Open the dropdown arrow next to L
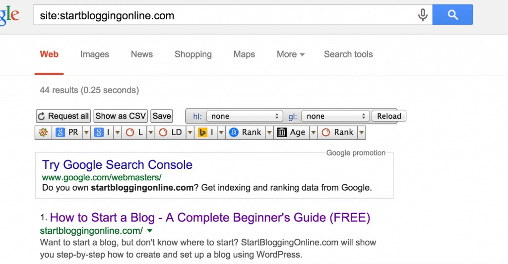508x264 pixels. 151,133
